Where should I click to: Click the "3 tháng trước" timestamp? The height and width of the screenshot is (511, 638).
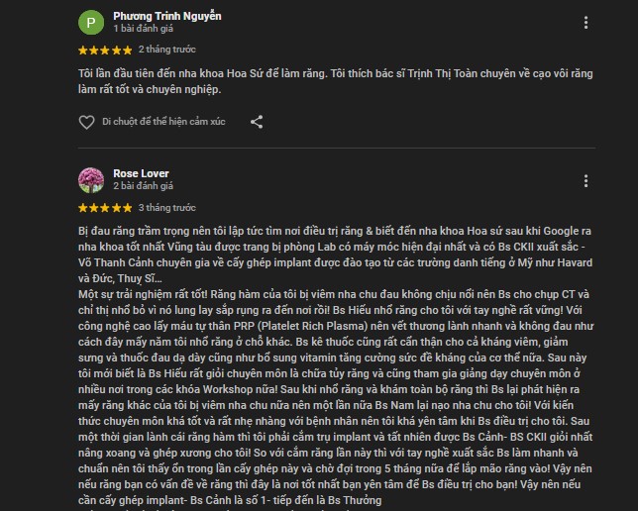tap(166, 207)
